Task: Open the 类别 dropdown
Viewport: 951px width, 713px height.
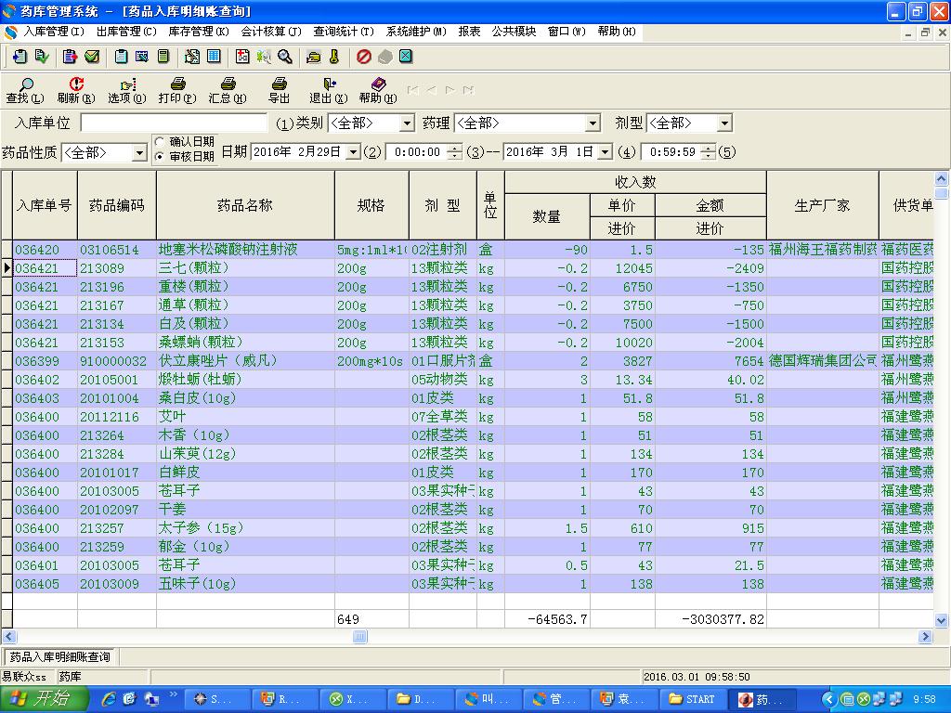Action: (407, 123)
